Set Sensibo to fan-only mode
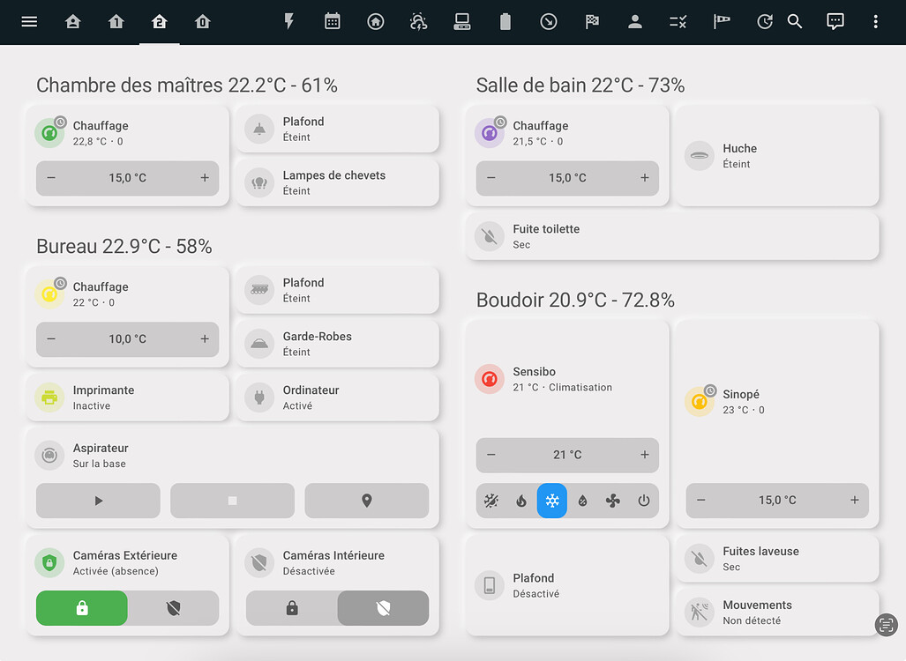The image size is (906, 661). pos(613,501)
